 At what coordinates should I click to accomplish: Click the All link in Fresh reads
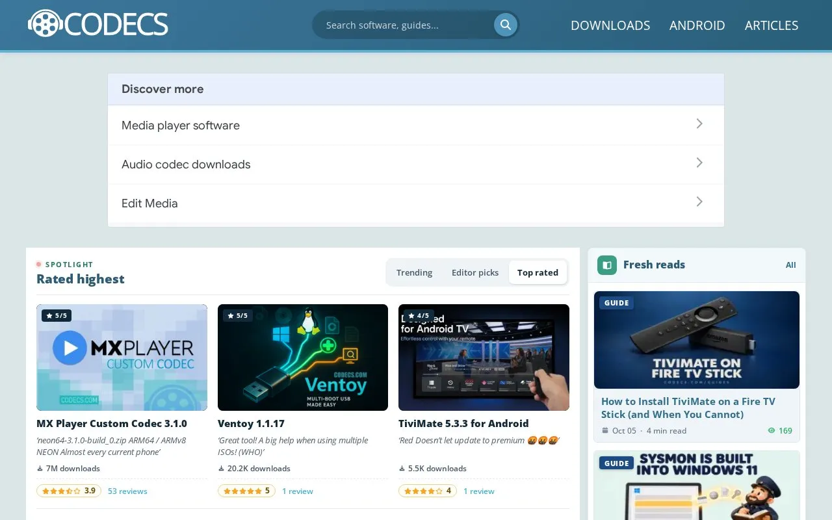(x=790, y=265)
